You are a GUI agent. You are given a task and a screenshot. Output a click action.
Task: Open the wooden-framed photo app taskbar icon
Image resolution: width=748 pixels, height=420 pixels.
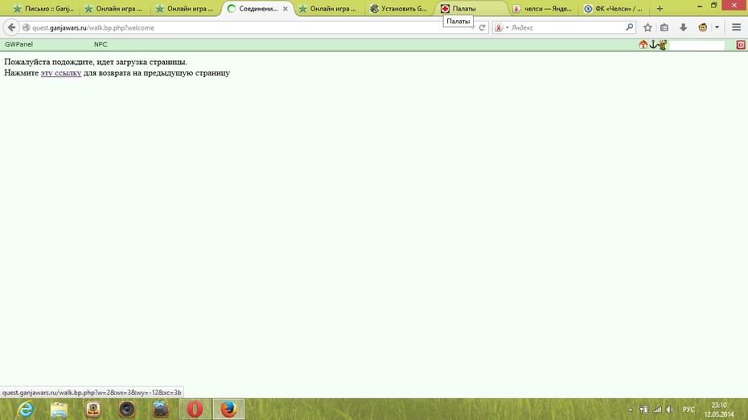tap(93, 409)
